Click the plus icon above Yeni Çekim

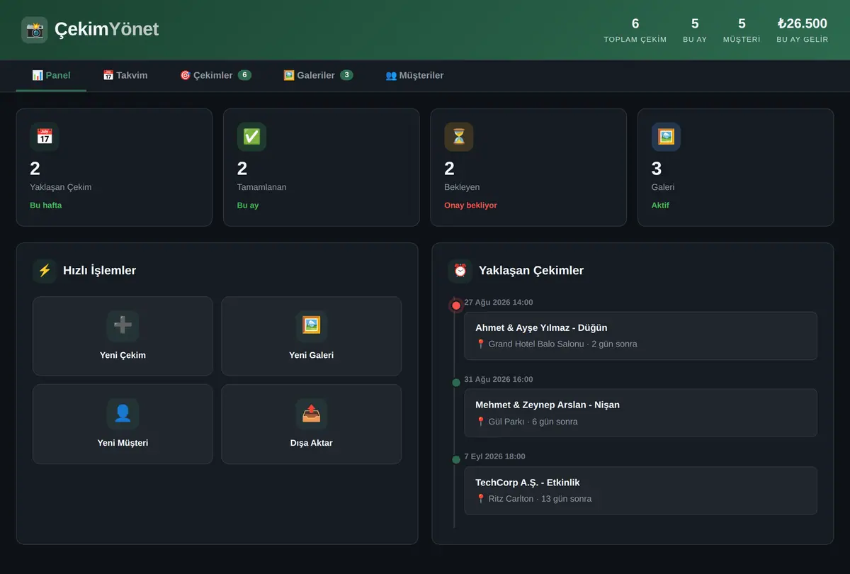click(x=123, y=325)
